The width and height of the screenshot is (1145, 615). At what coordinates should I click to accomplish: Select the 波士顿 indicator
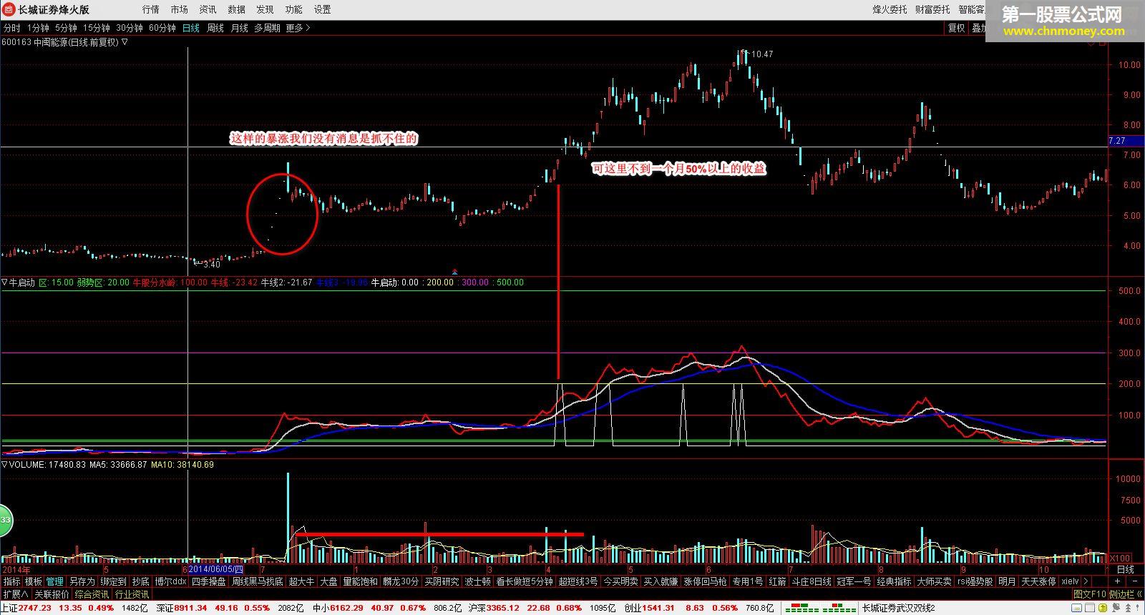coord(477,581)
